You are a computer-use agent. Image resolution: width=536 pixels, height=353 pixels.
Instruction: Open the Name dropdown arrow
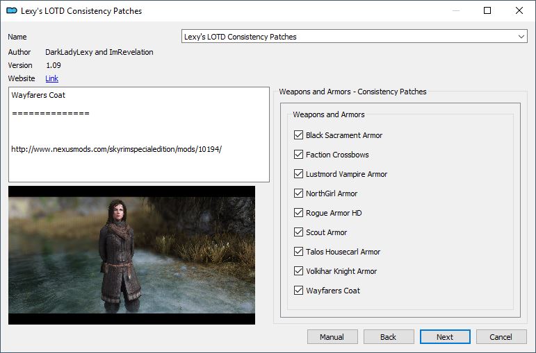[521, 37]
